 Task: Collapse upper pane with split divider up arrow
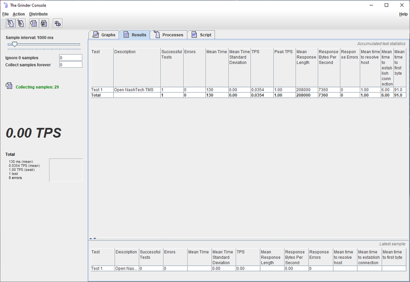click(x=91, y=239)
